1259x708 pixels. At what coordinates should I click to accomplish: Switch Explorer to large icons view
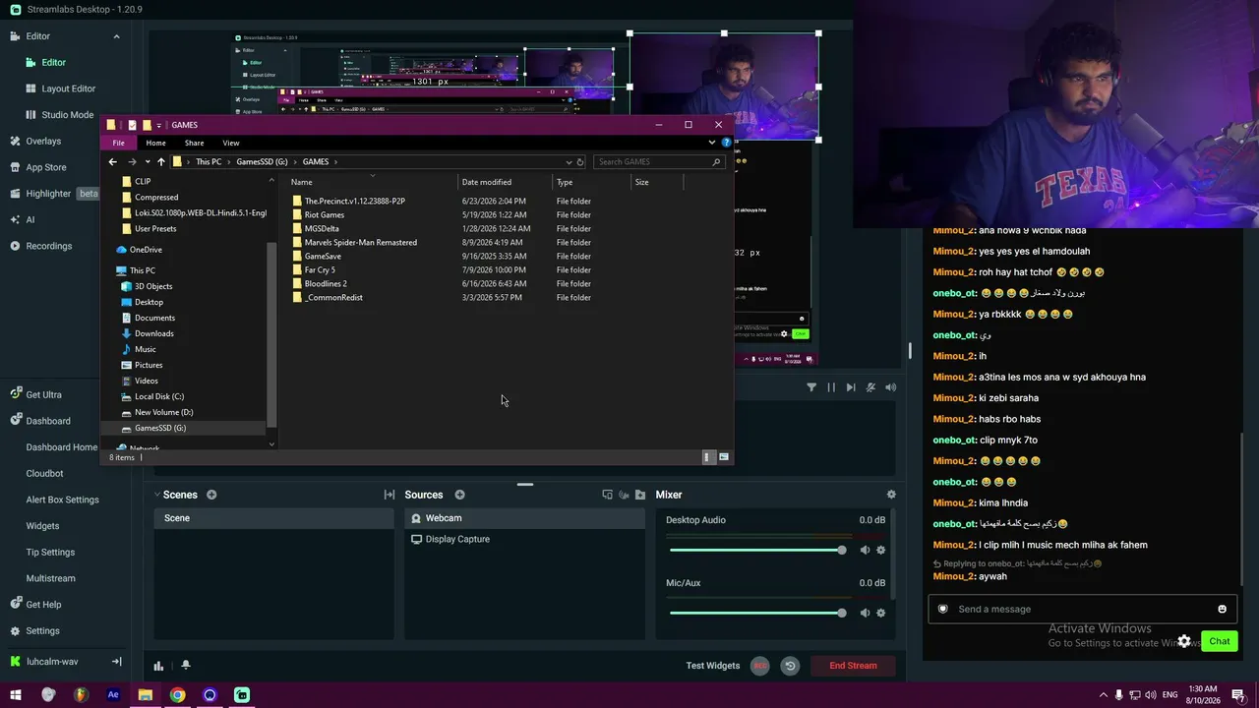coord(724,457)
